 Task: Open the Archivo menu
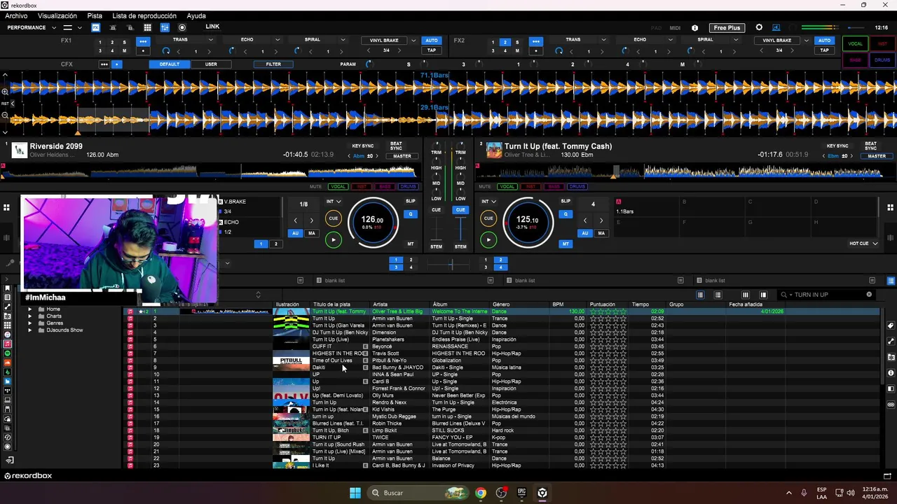pyautogui.click(x=16, y=15)
